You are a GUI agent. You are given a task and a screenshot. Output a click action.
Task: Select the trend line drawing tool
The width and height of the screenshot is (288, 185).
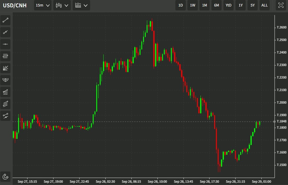5,20
